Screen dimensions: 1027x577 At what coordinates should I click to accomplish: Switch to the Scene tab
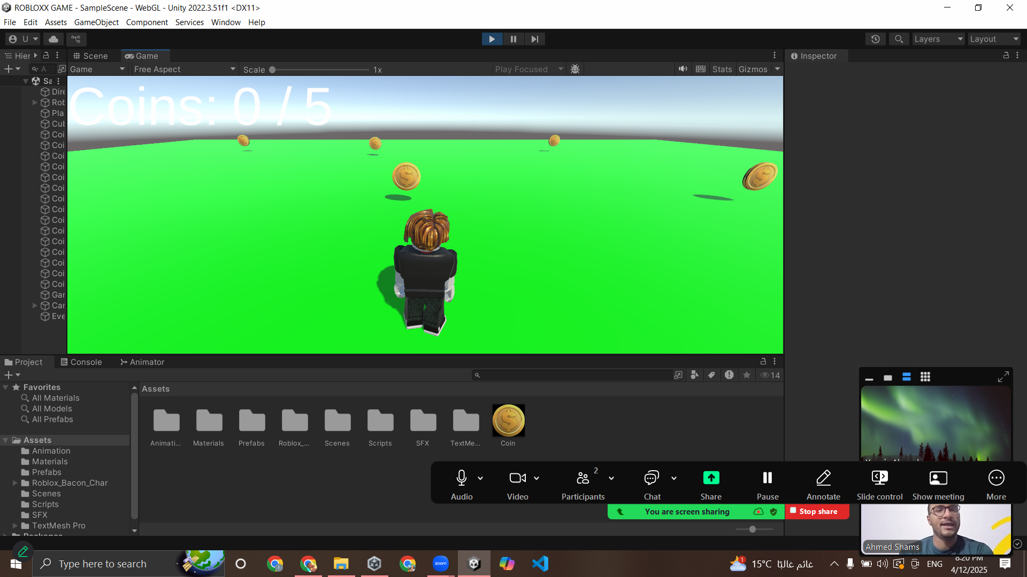point(90,56)
